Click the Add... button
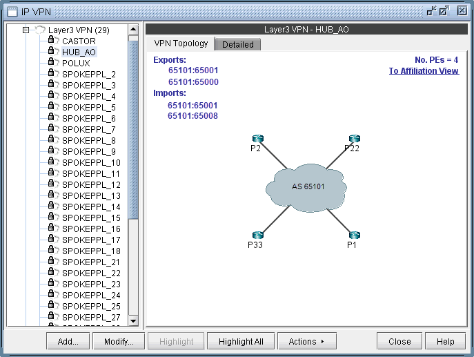The width and height of the screenshot is (474, 357). click(68, 341)
